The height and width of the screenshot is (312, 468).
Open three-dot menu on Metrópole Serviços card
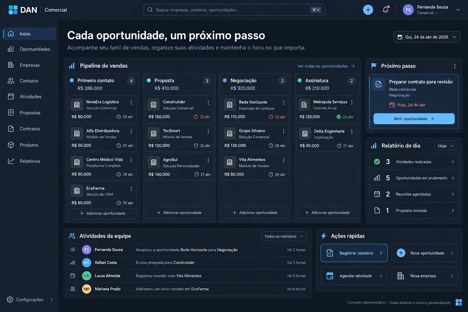352,102
